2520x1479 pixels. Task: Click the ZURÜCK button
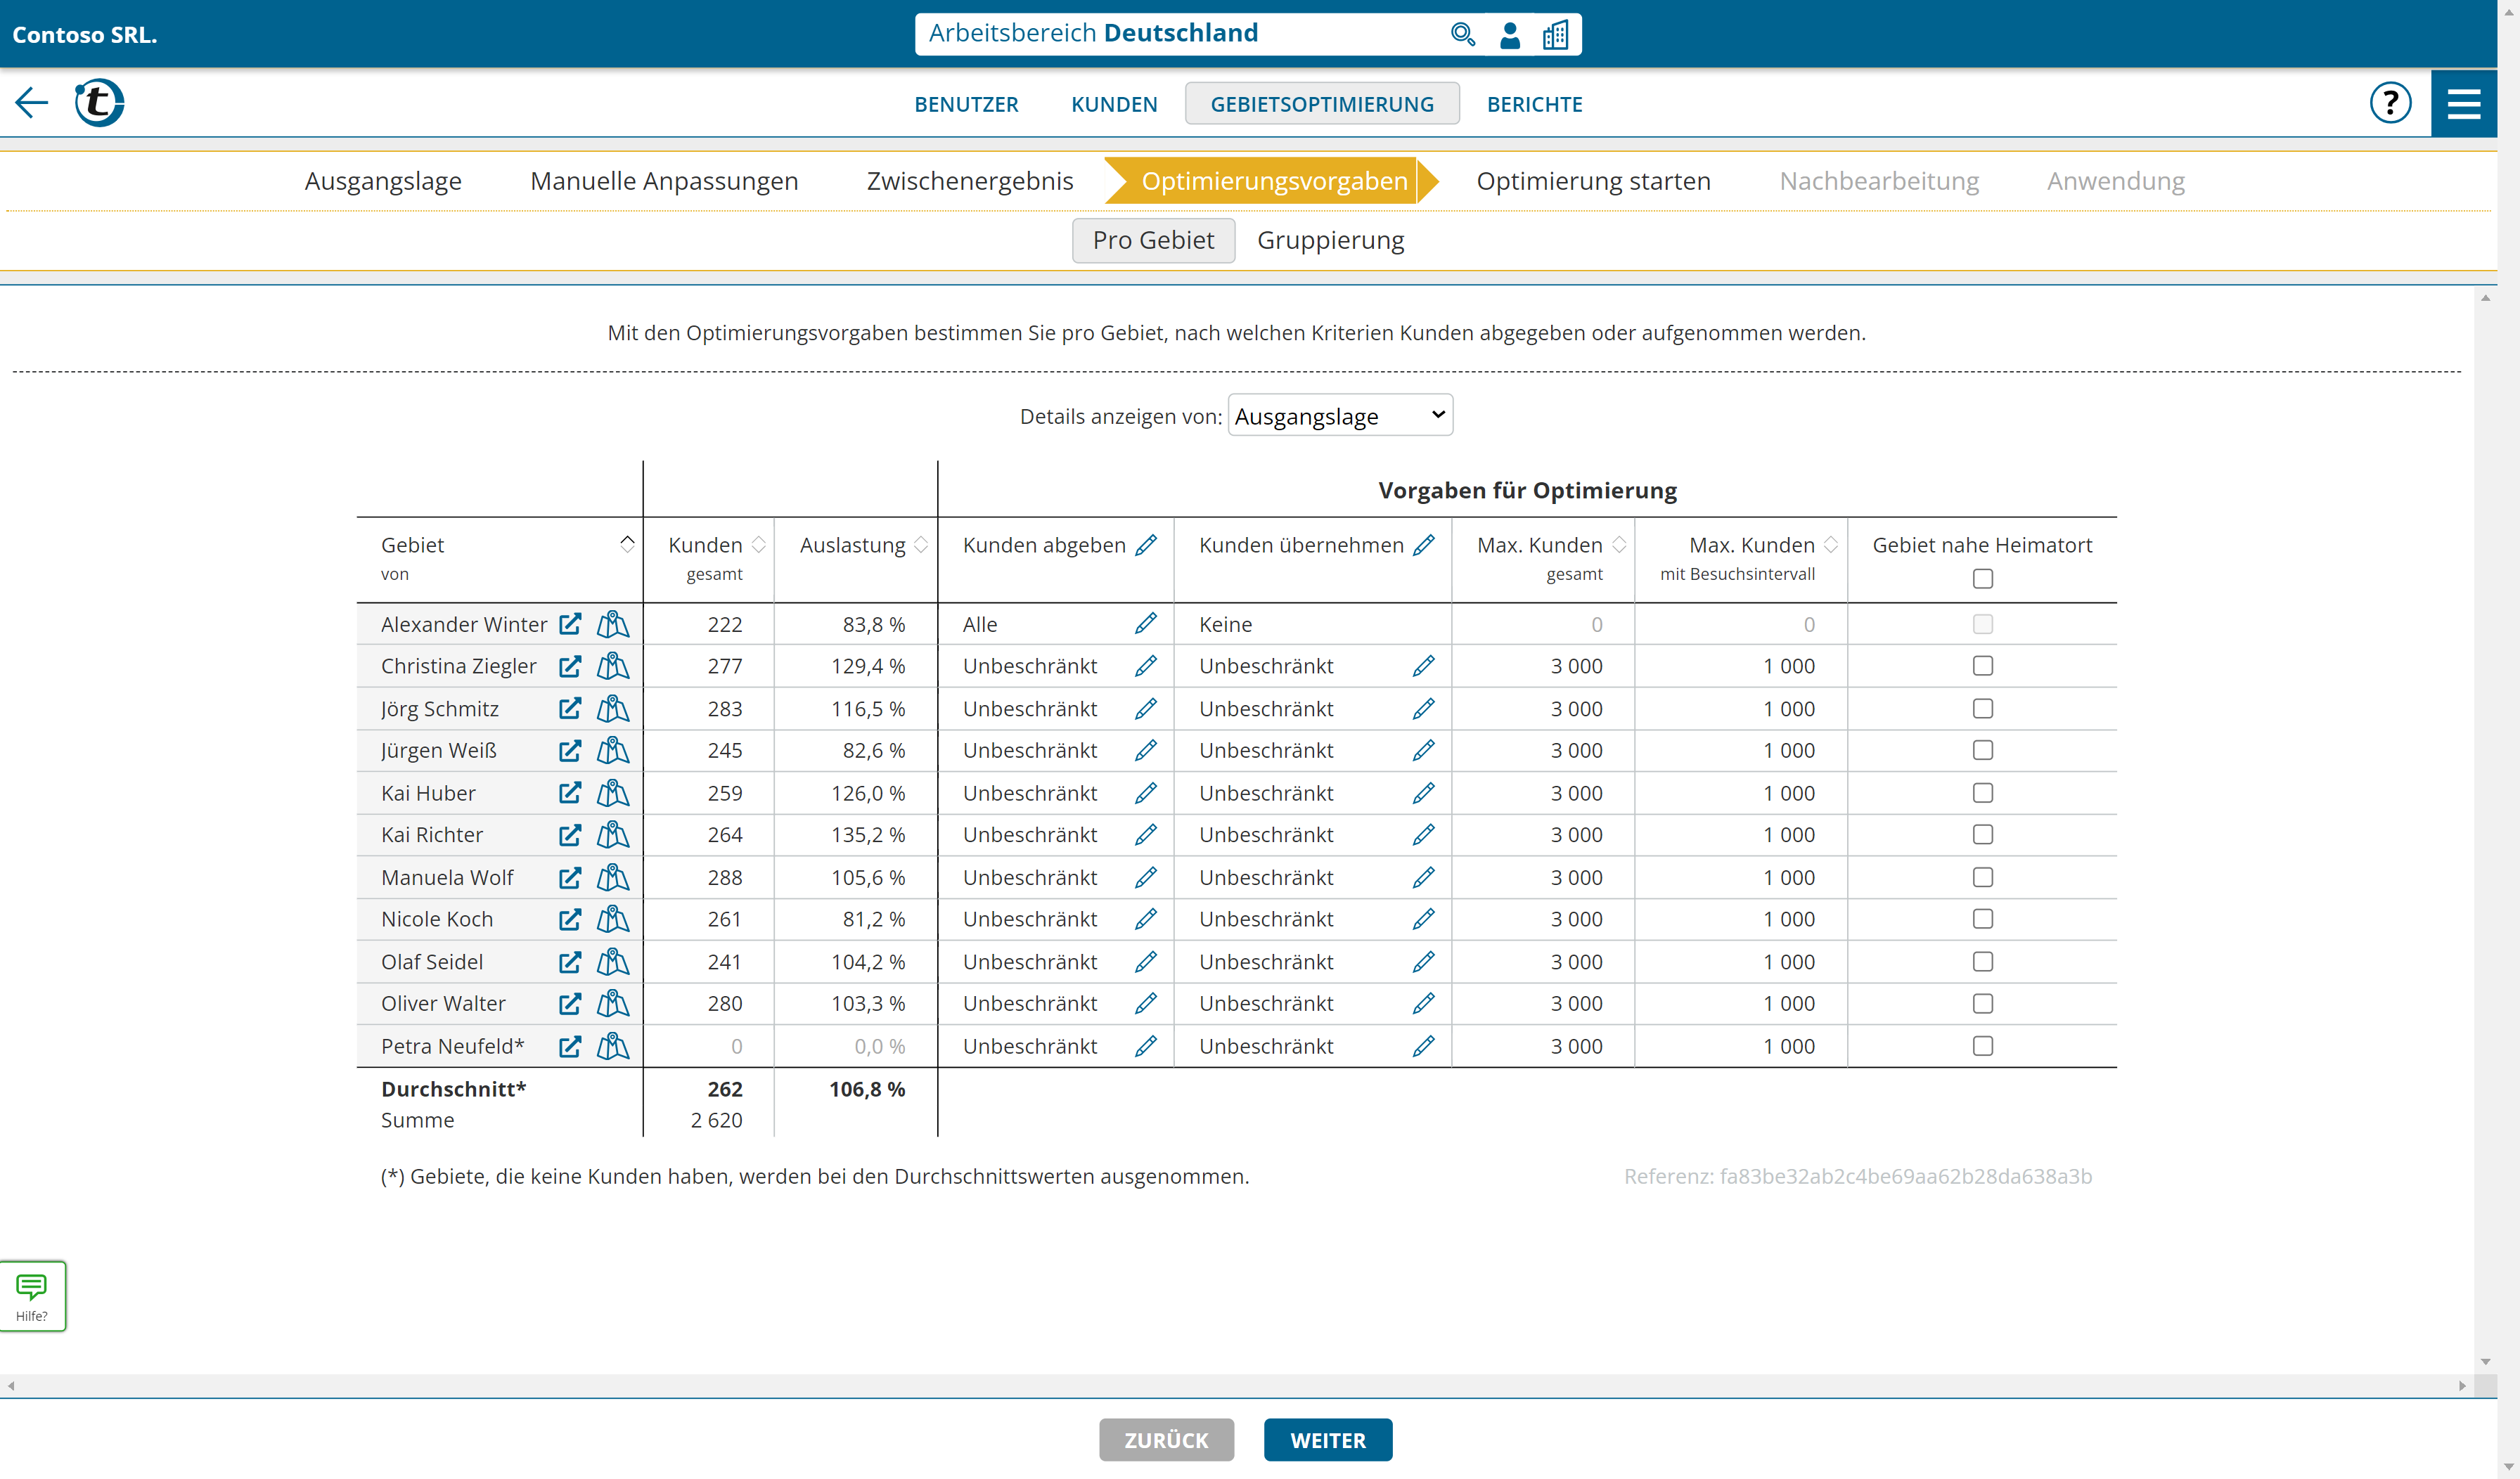click(1166, 1440)
